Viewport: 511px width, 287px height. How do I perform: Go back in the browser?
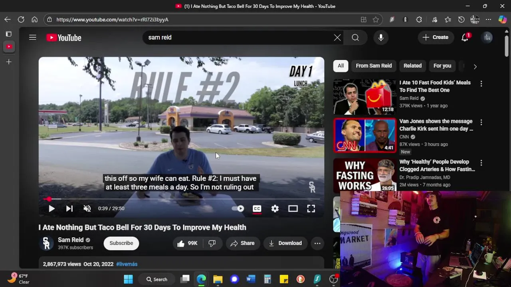pos(8,20)
